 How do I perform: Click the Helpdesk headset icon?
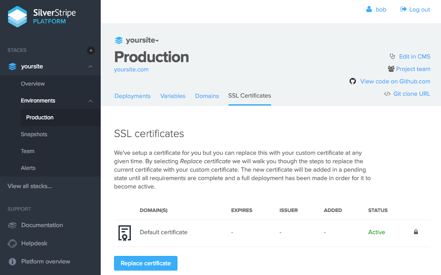(x=12, y=244)
